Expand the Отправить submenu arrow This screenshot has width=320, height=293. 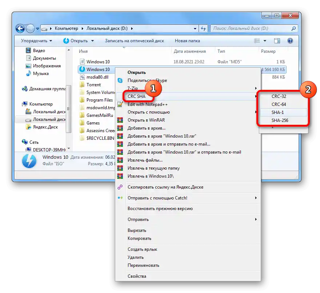point(256,219)
